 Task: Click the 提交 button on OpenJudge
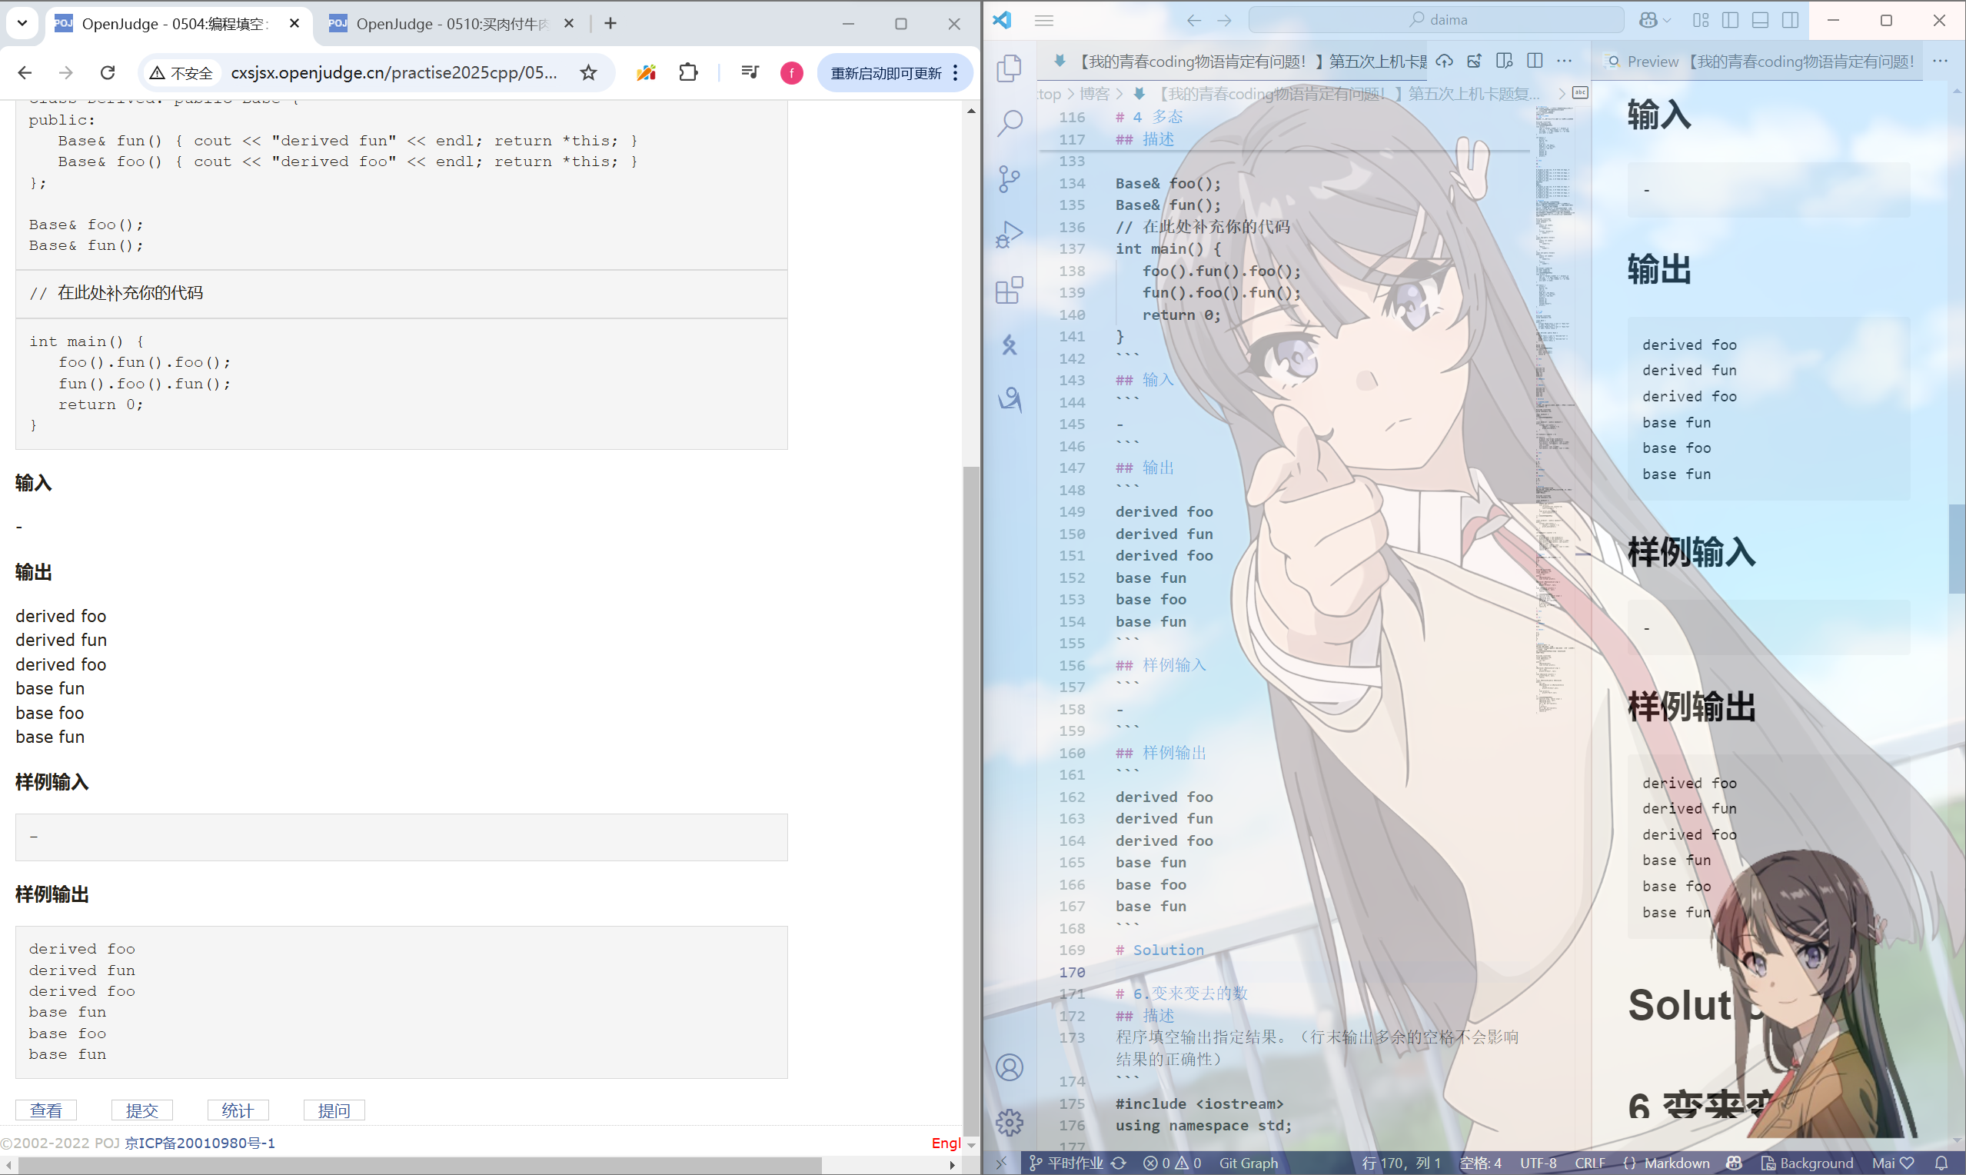pos(141,1110)
